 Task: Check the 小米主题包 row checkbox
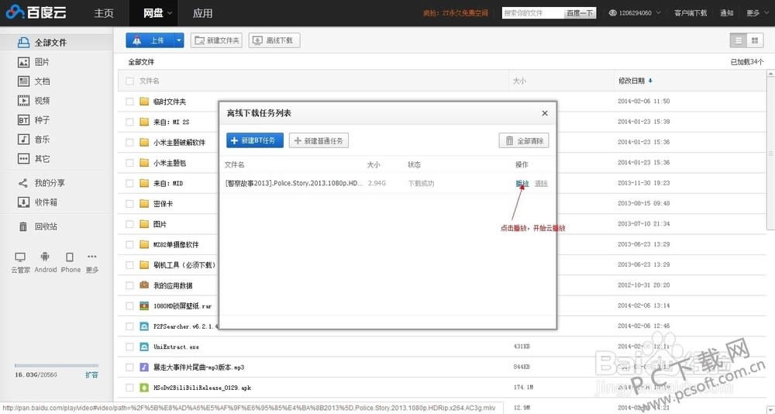(x=129, y=163)
